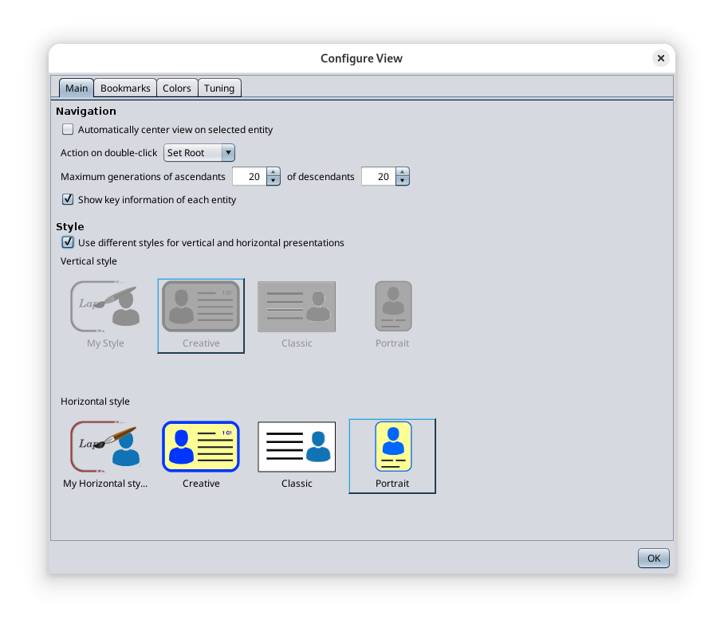The height and width of the screenshot is (627, 724).
Task: Click the OK button
Action: (653, 558)
